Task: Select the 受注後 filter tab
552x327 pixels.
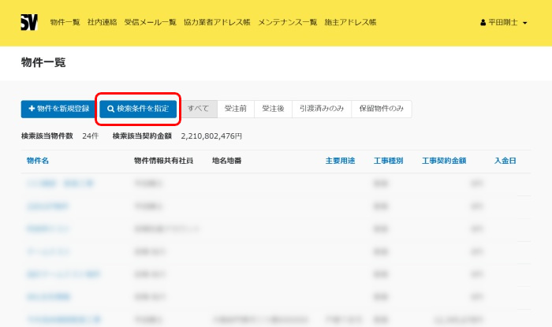Action: tap(273, 109)
